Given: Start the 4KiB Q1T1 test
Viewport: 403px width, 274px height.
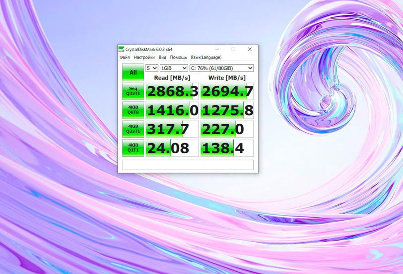Looking at the screenshot, I should [x=133, y=148].
